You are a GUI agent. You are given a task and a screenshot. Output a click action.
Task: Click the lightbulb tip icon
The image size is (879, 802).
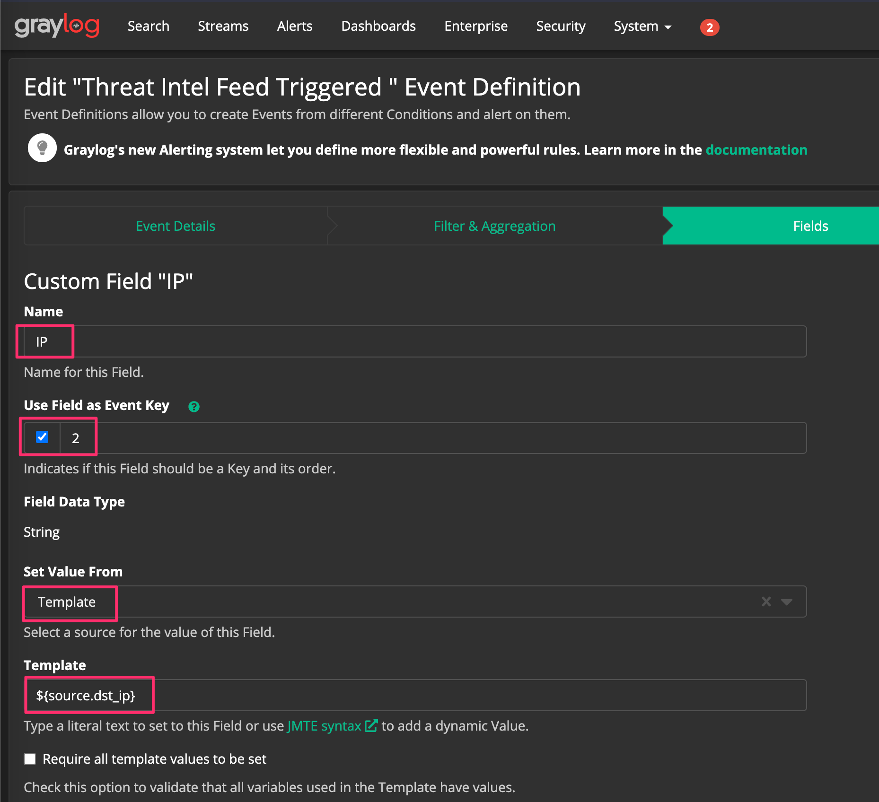(42, 148)
